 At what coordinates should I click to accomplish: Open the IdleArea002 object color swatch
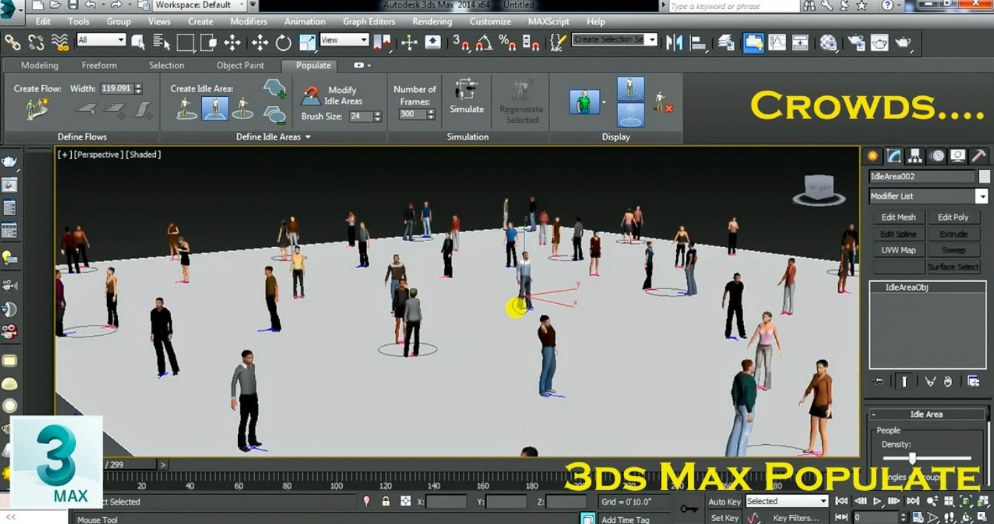point(984,177)
